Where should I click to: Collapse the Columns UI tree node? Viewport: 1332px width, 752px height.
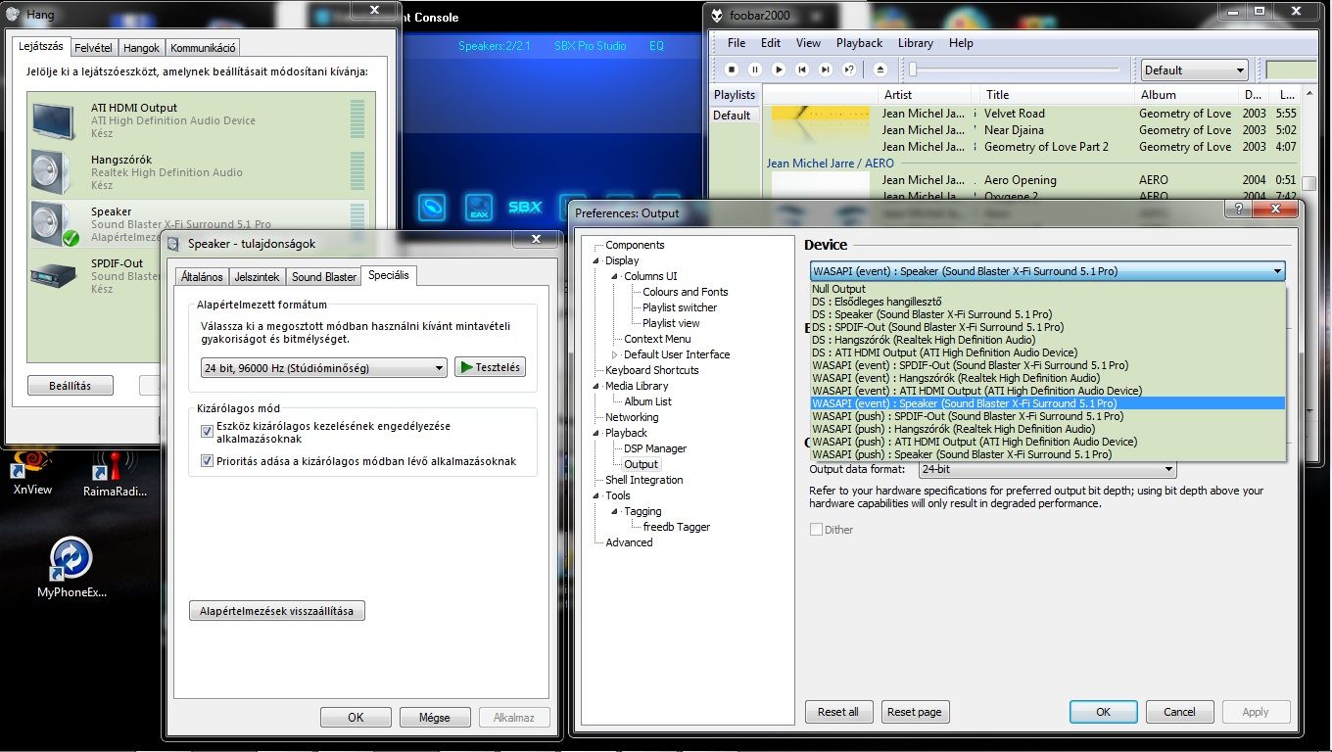(615, 276)
